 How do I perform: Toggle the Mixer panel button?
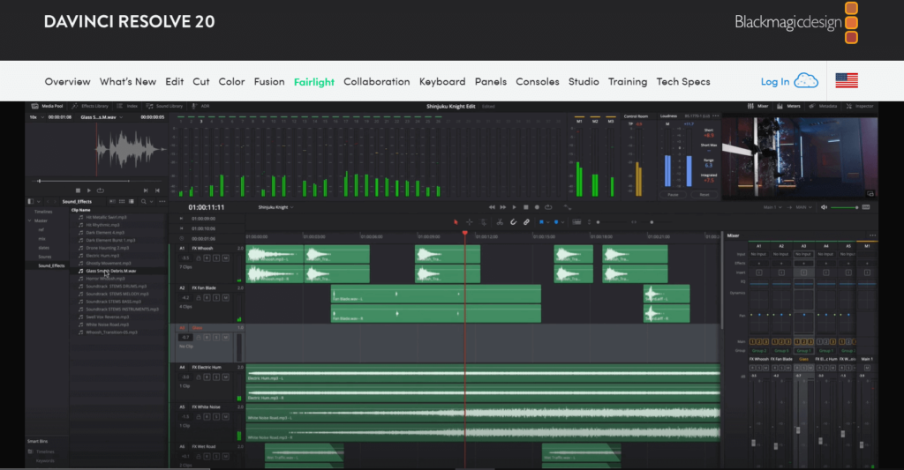pyautogui.click(x=758, y=106)
